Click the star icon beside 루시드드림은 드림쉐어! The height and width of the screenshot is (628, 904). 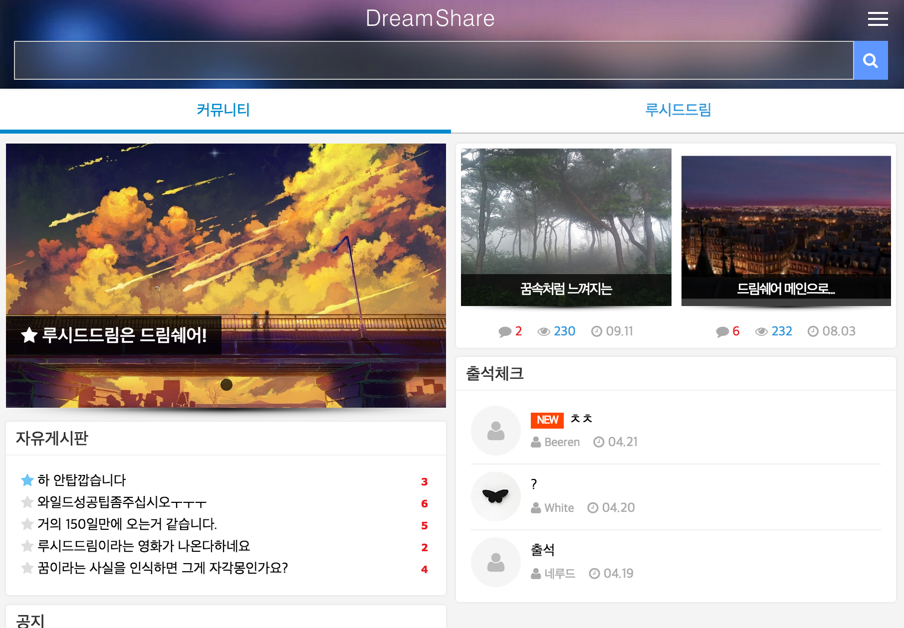(29, 335)
